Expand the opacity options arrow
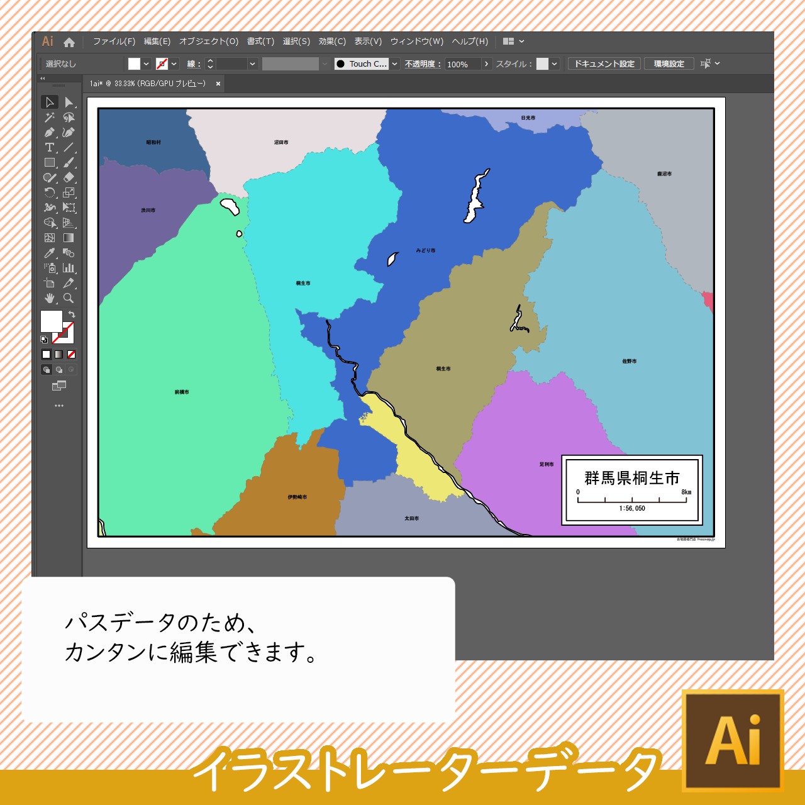This screenshot has width=805, height=805. (x=486, y=64)
